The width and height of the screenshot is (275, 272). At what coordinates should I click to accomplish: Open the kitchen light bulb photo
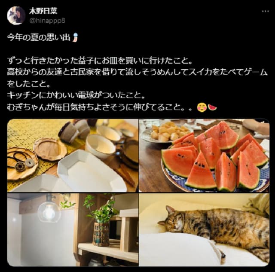[x=73, y=229]
